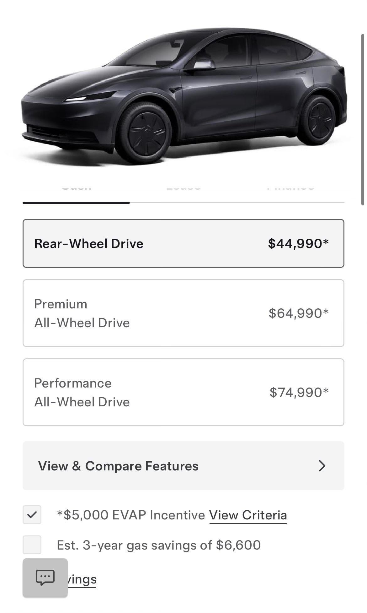
Task: Tap the Model Y car image
Action: (x=183, y=94)
